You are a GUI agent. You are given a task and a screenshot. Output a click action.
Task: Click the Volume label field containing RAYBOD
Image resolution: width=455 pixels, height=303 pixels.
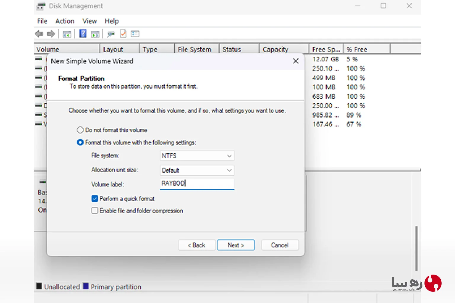197,183
